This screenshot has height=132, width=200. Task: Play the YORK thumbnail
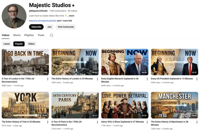[x=25, y=105]
